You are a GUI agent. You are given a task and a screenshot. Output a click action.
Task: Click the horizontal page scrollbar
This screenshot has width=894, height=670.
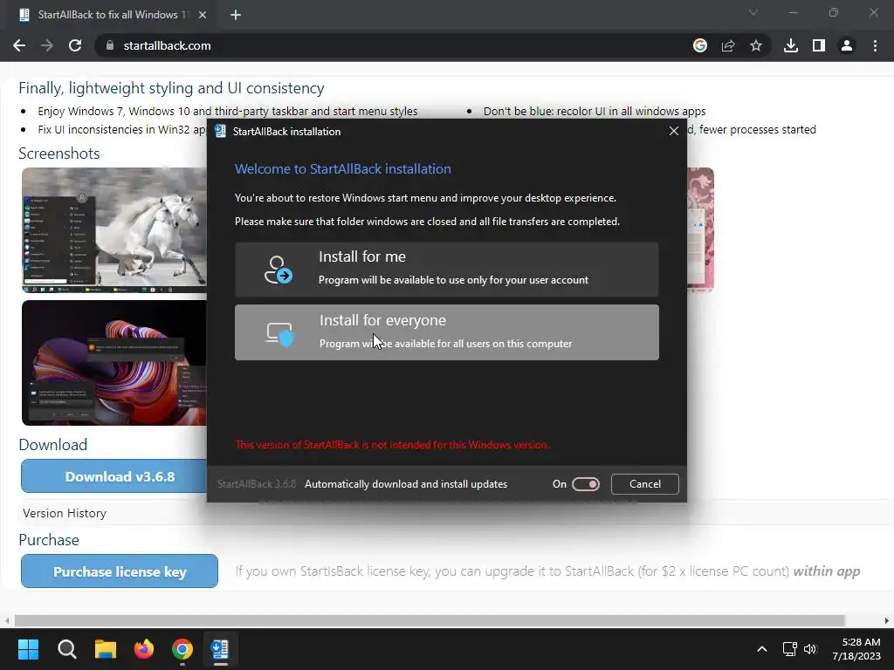(430, 620)
